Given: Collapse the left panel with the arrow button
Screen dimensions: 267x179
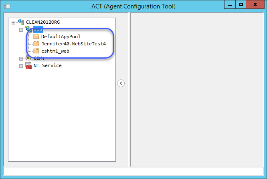Looking at the screenshot, I should pyautogui.click(x=121, y=83).
